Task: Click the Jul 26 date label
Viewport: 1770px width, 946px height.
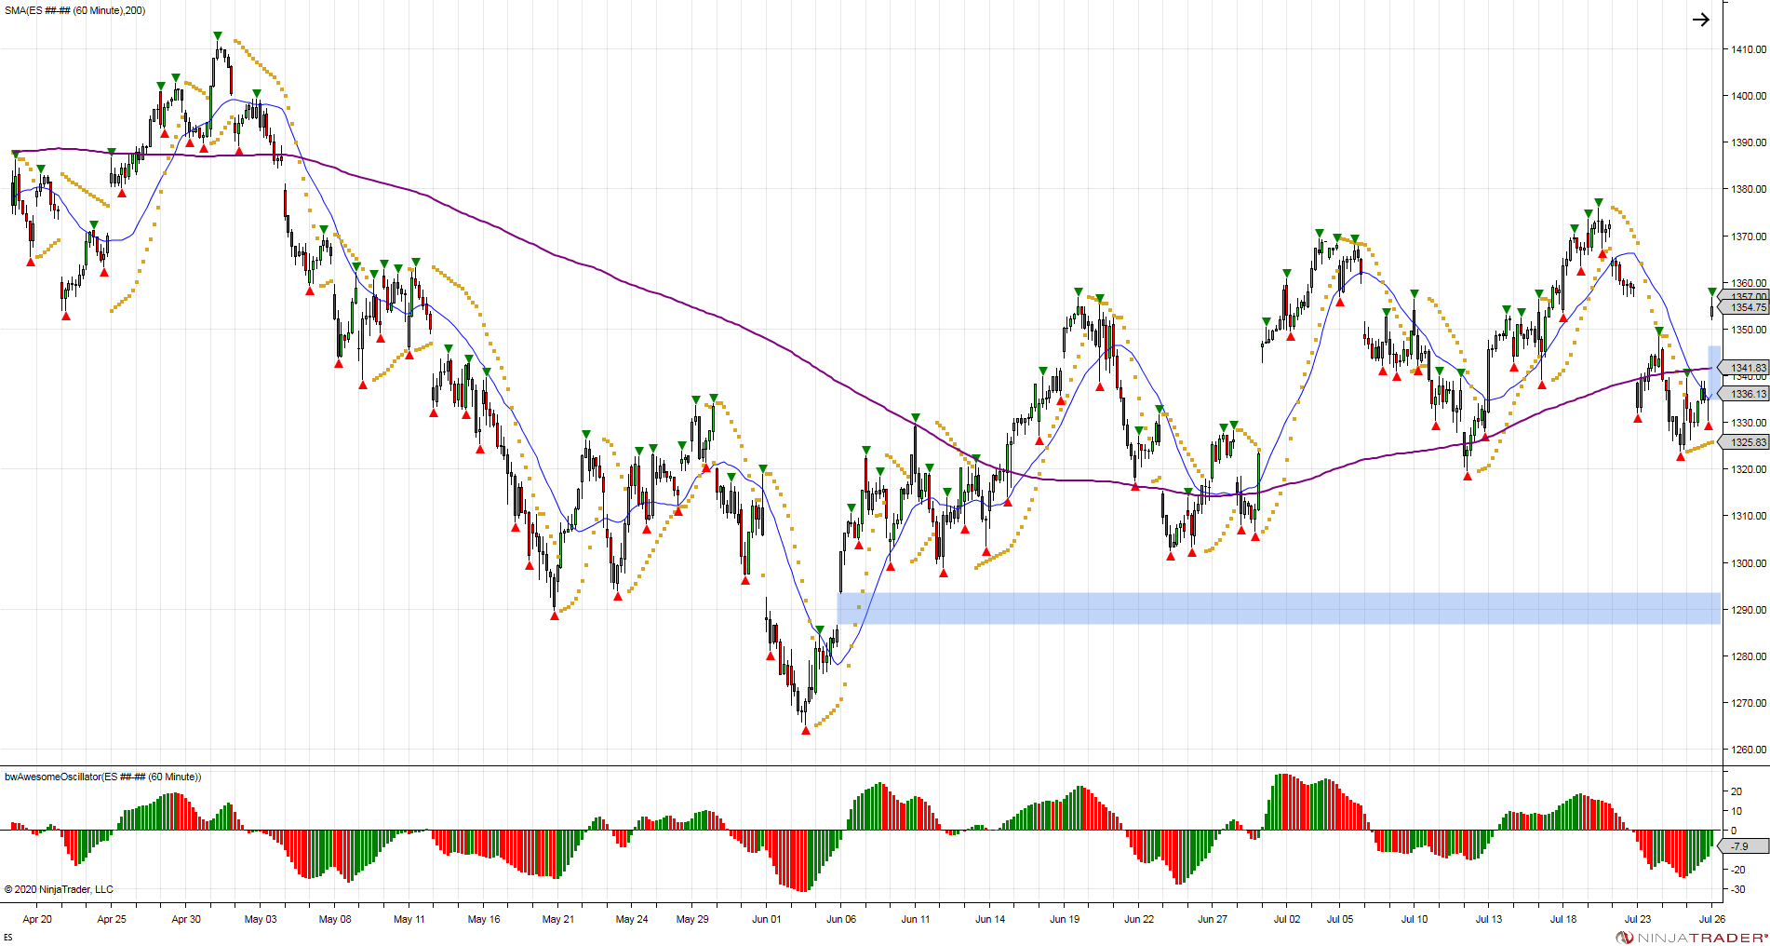Action: 1712,919
